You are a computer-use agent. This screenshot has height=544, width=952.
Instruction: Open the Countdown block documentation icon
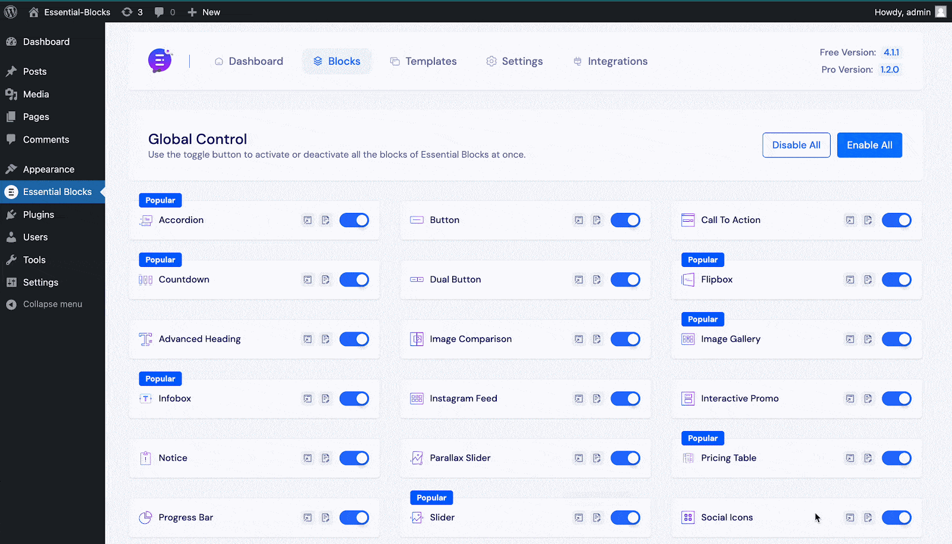[325, 279]
